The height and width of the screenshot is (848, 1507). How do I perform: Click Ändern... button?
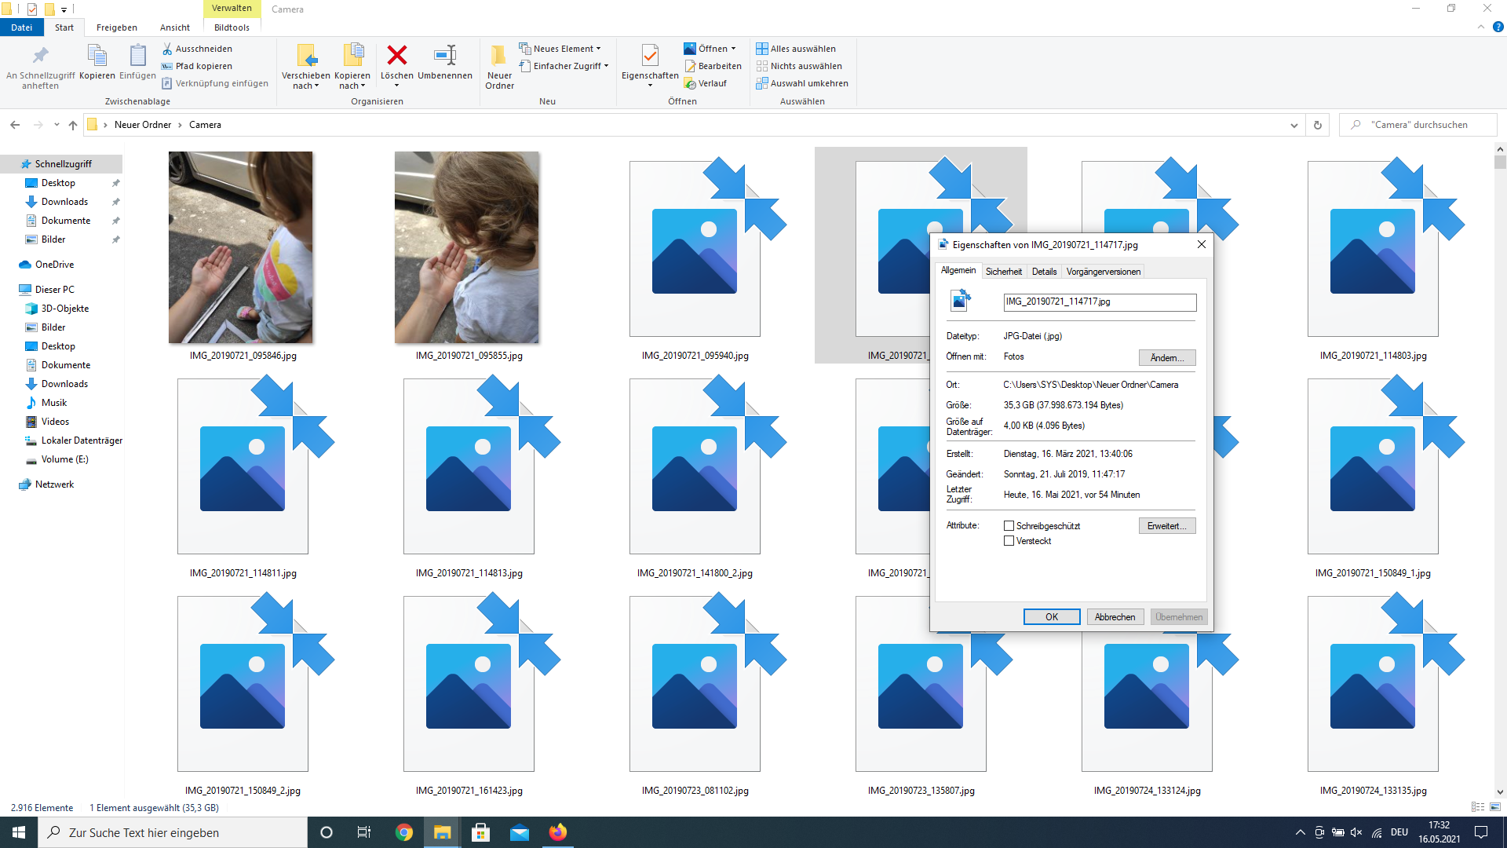pos(1167,358)
